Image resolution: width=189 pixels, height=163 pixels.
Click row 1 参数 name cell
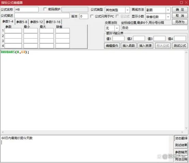[13, 31]
